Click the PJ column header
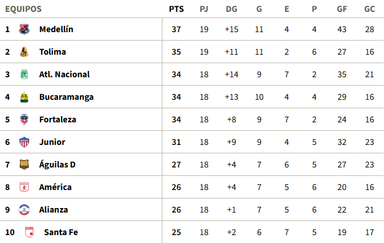 tap(204, 9)
